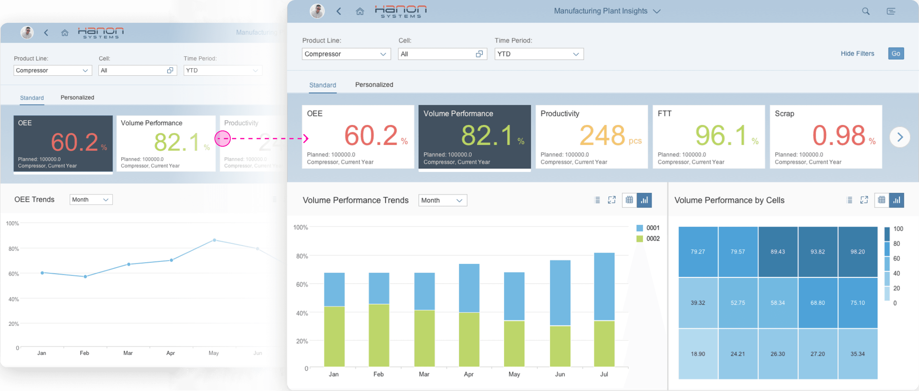Click the home icon in right panel
This screenshot has width=919, height=391.
coord(360,11)
